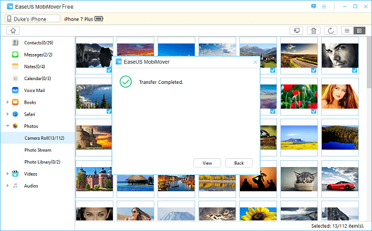
Task: Expand the Safari tree node
Action: tap(7, 114)
